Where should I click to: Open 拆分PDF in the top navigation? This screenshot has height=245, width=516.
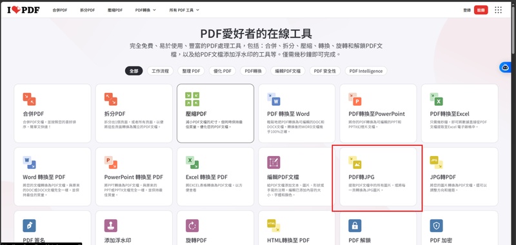[88, 10]
